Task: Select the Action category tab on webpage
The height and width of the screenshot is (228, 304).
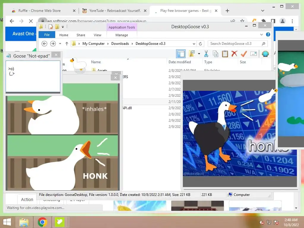Action: tap(27, 199)
